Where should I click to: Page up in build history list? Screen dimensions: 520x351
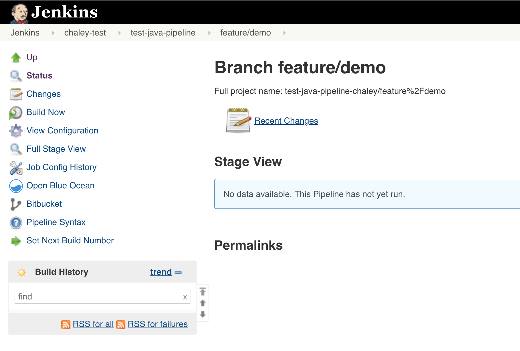203,303
